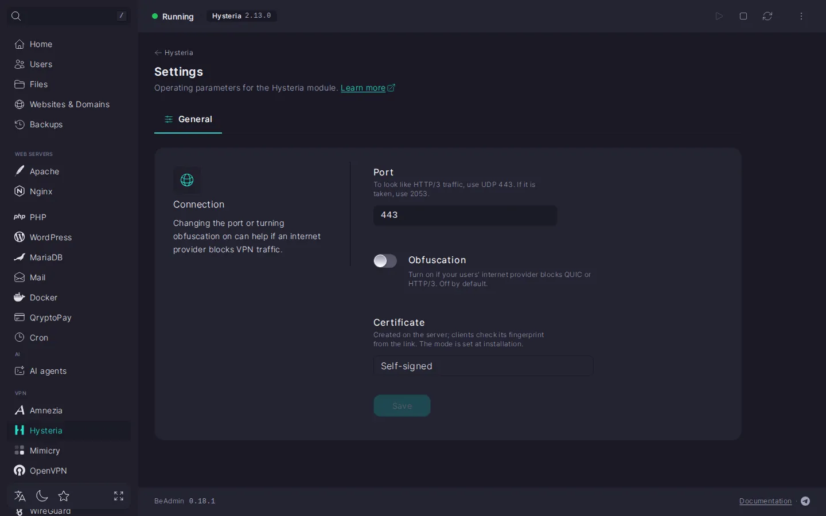Focus the sidebar search field
The image size is (826, 516).
(x=69, y=16)
